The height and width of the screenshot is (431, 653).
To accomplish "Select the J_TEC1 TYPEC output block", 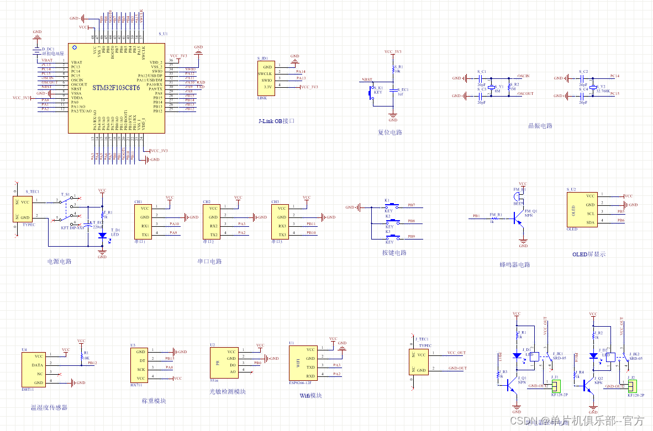I will pos(419,361).
